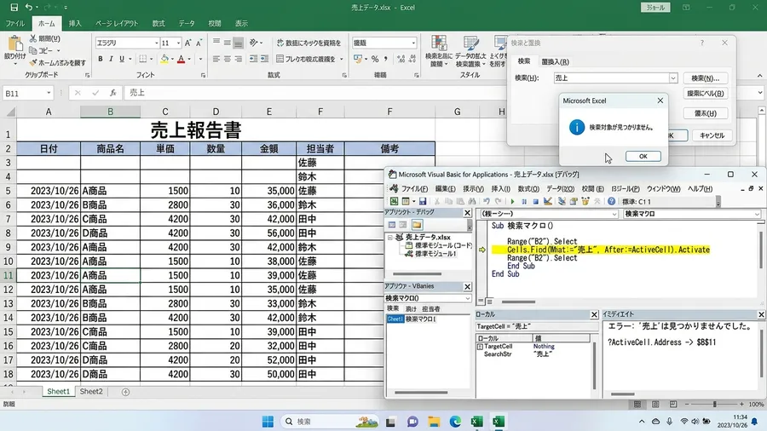Image resolution: width=767 pixels, height=431 pixels.
Task: Click the copy icon in clipboard group
Action: coord(32,50)
